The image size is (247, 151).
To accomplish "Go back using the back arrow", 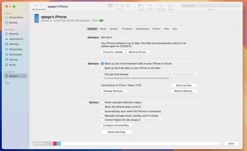I will pos(36,6).
